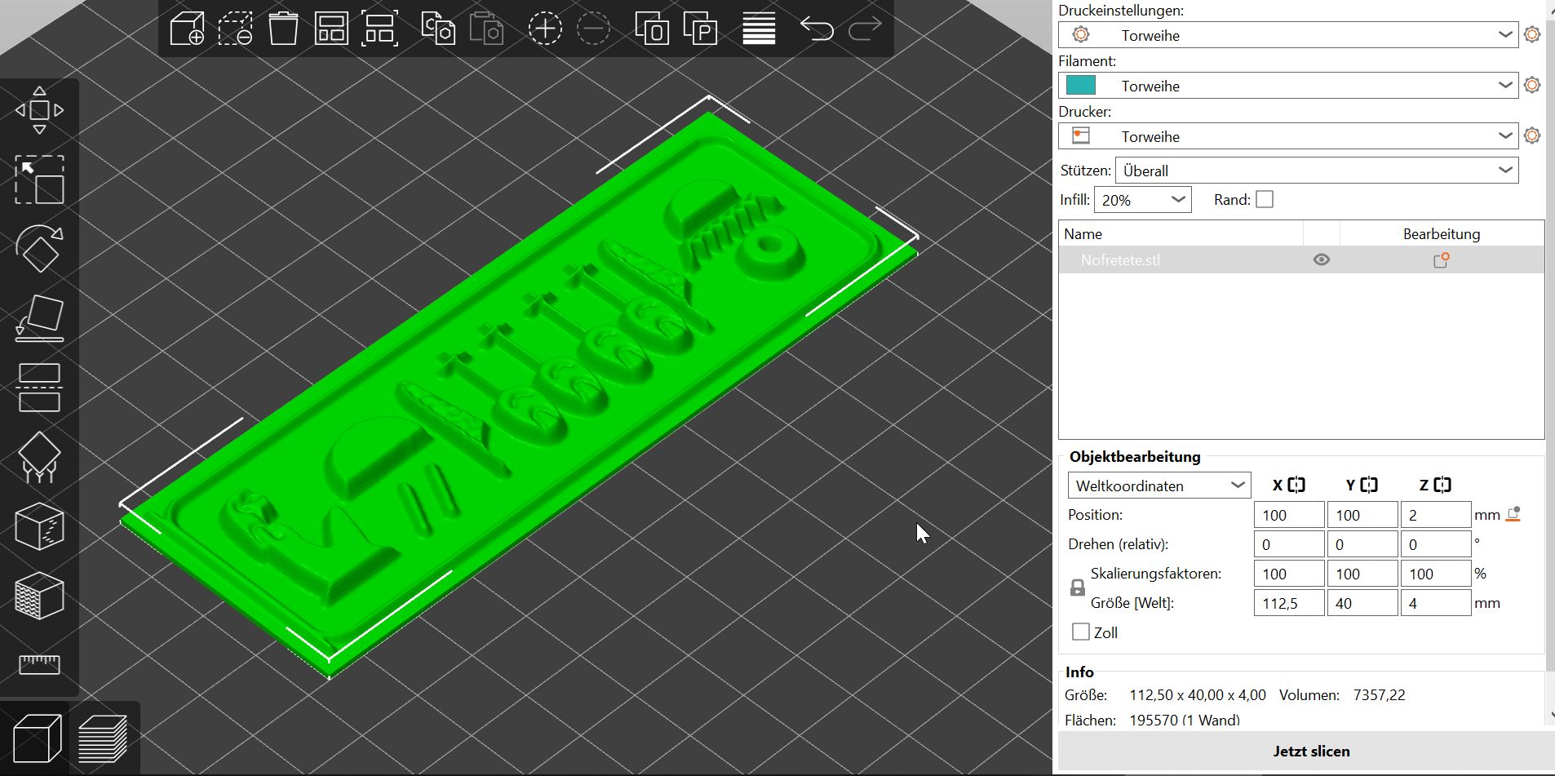Open the Stützen dropdown

[x=1317, y=170]
